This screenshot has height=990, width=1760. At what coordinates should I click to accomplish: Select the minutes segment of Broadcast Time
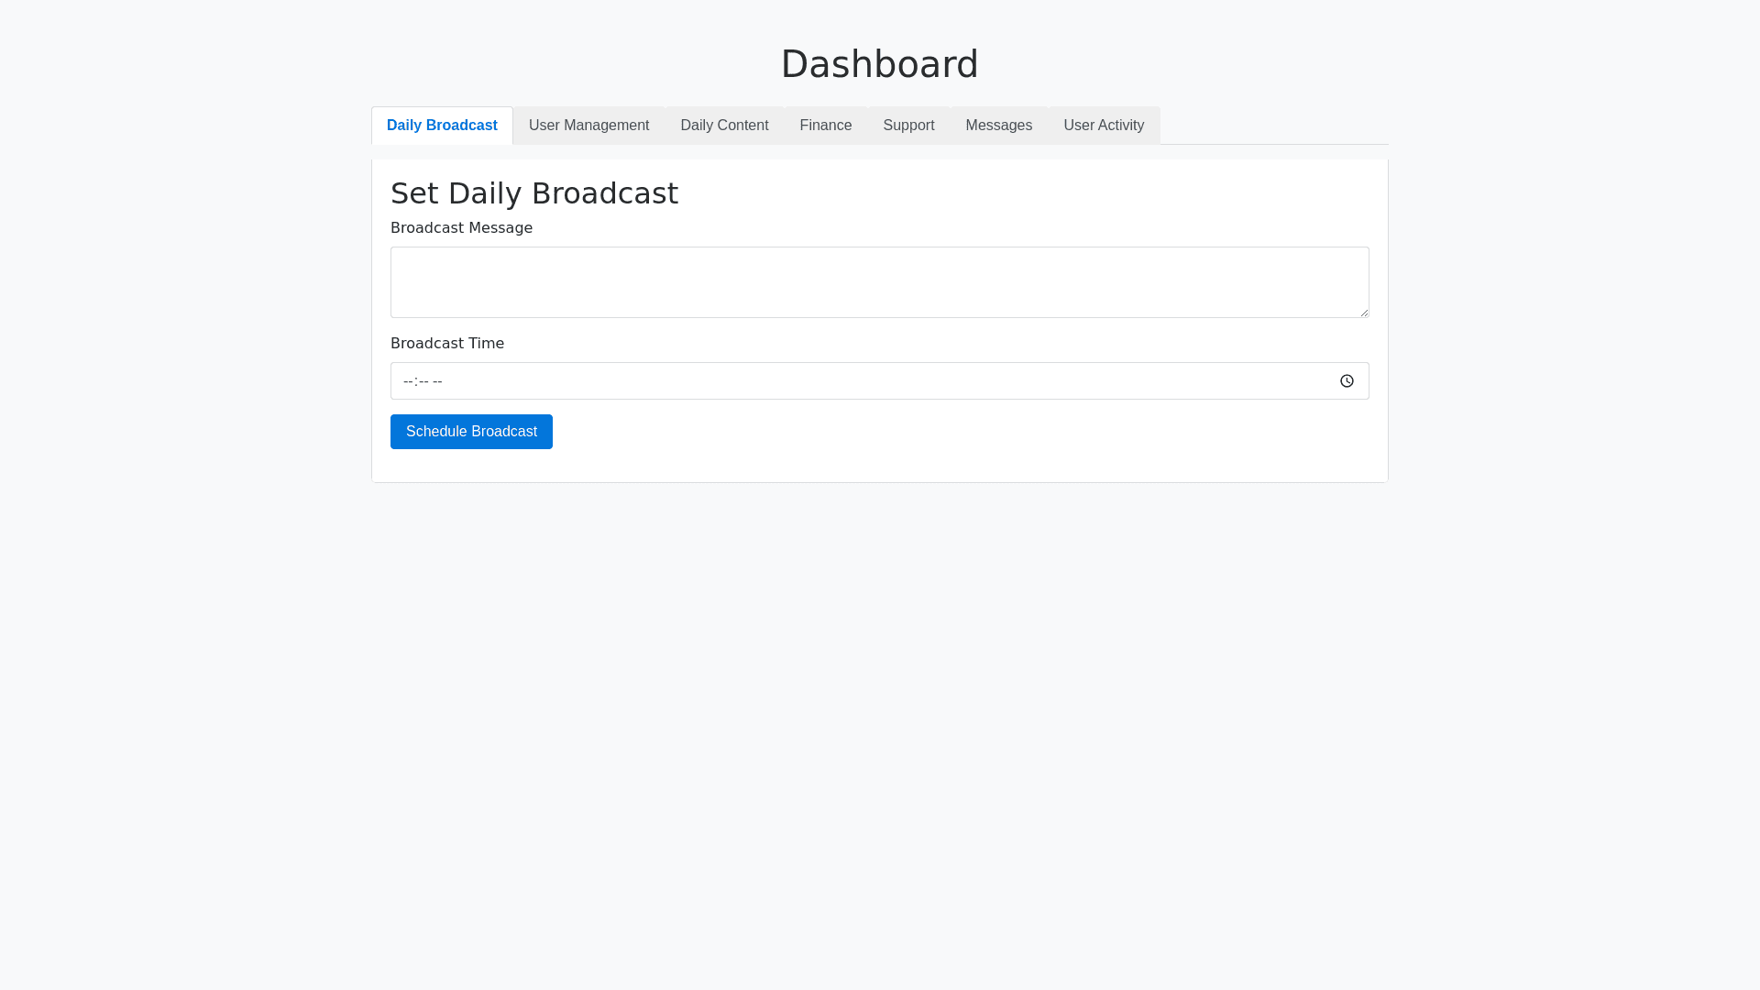tap(422, 381)
